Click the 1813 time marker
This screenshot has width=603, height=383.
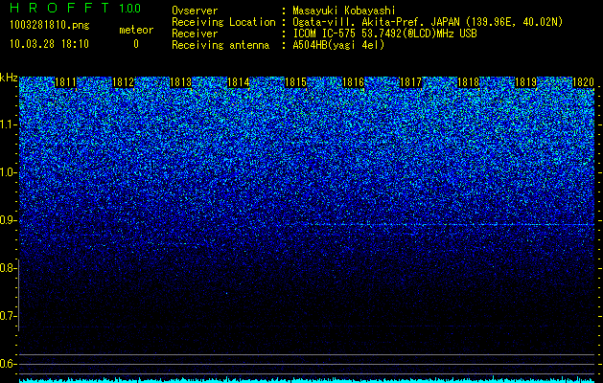[x=181, y=82]
